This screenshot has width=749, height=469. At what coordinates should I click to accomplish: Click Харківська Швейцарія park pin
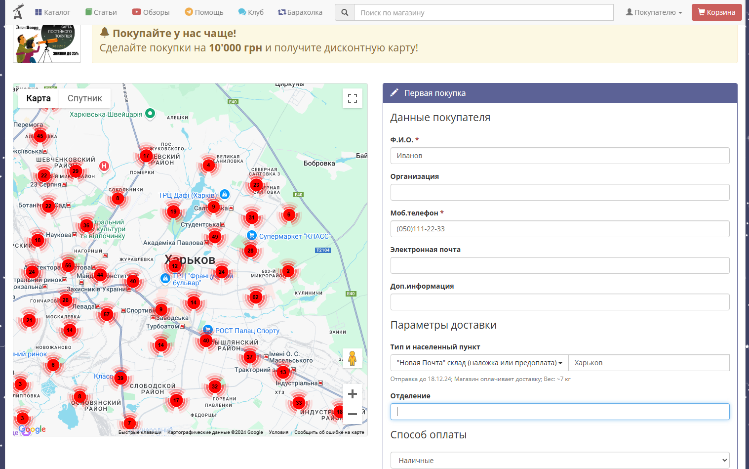click(150, 113)
